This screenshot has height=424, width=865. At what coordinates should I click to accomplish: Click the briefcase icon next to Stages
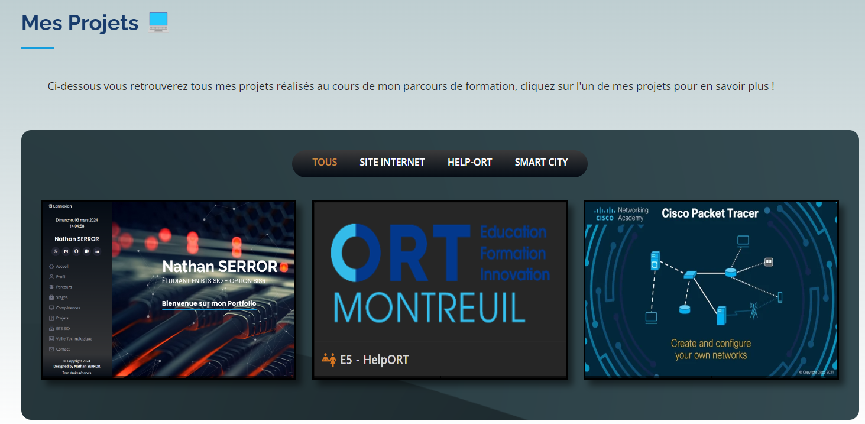click(51, 297)
